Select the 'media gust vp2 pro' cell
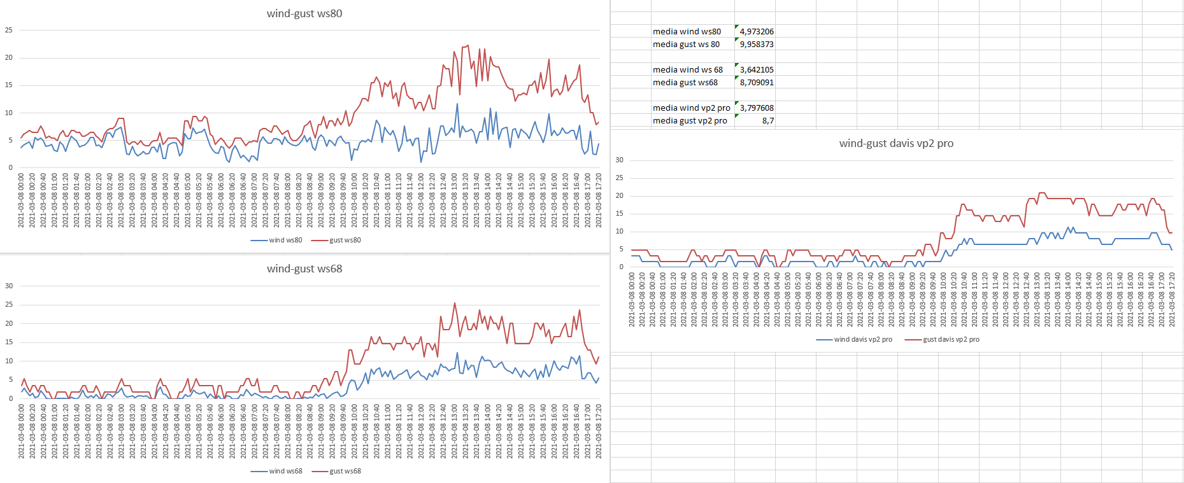The height and width of the screenshot is (483, 1184). coord(693,120)
